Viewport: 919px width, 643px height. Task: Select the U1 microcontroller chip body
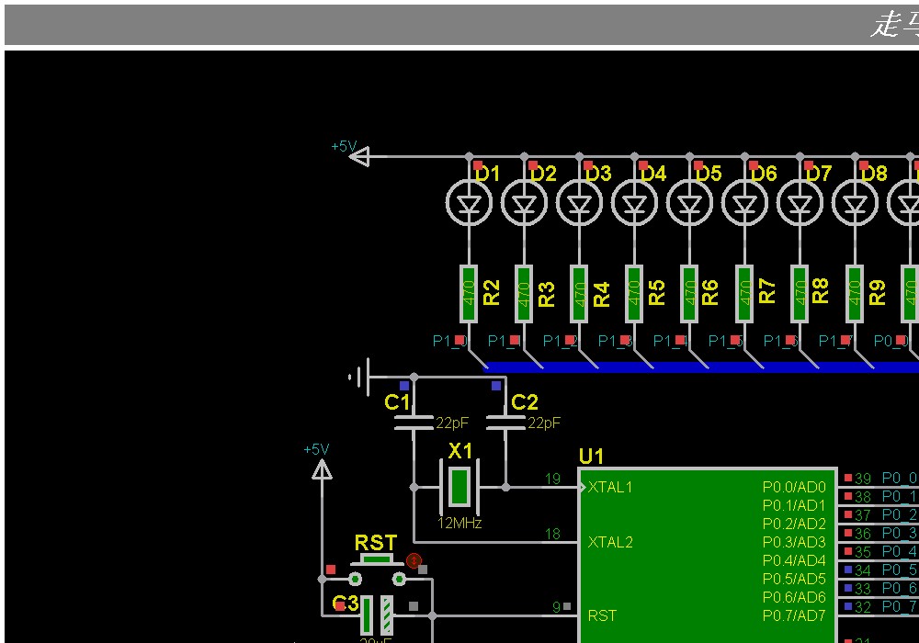coord(708,555)
